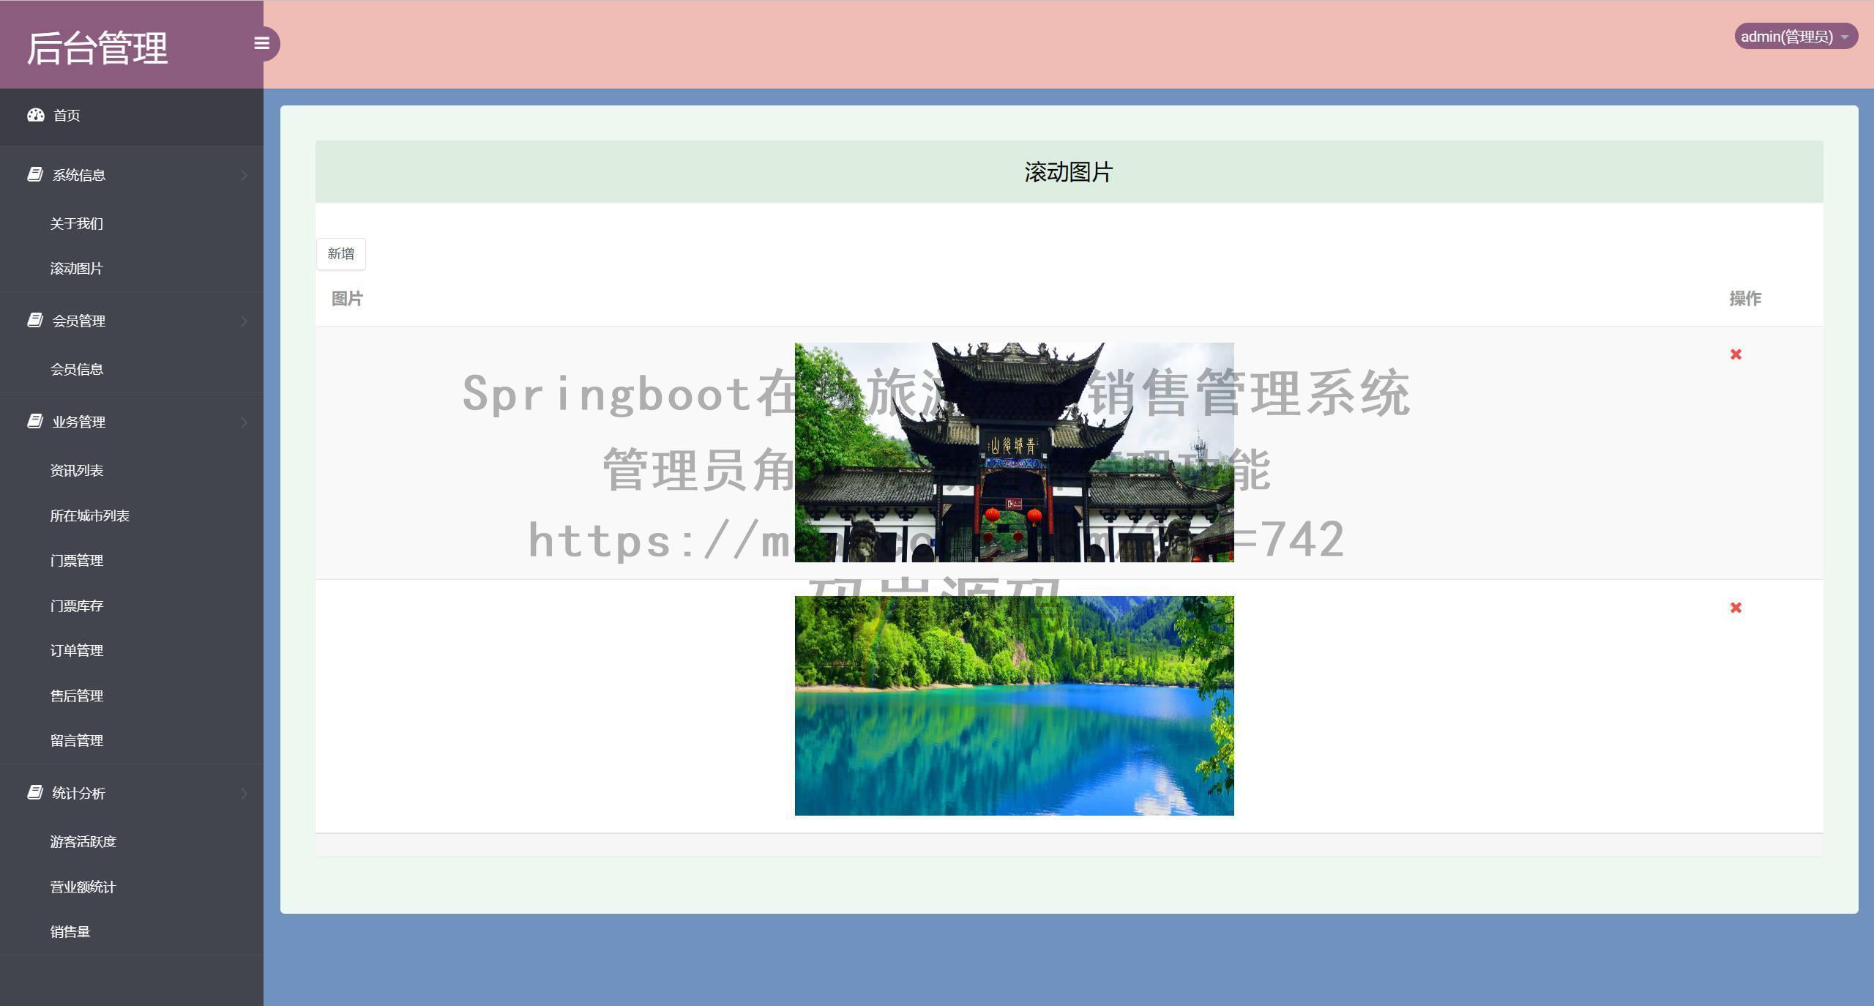Delete the blue lake image row
The image size is (1874, 1006).
point(1736,608)
